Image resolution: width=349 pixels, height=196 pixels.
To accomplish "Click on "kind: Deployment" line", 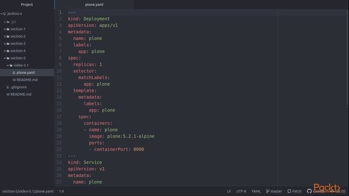I will point(89,19).
